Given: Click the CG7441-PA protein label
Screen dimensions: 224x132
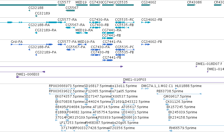Looking at the screenshot, I should 112,42.
